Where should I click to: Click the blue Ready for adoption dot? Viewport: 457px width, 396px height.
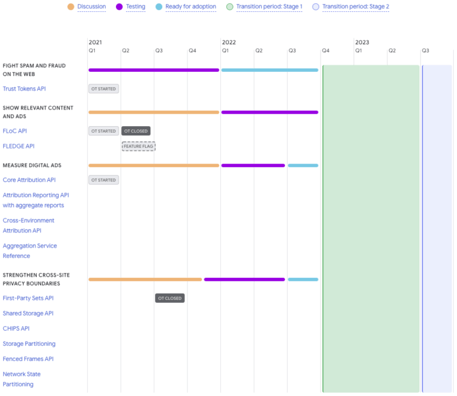(x=159, y=7)
